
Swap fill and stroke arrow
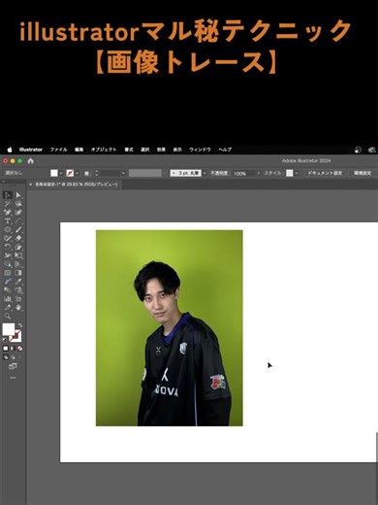(20, 325)
